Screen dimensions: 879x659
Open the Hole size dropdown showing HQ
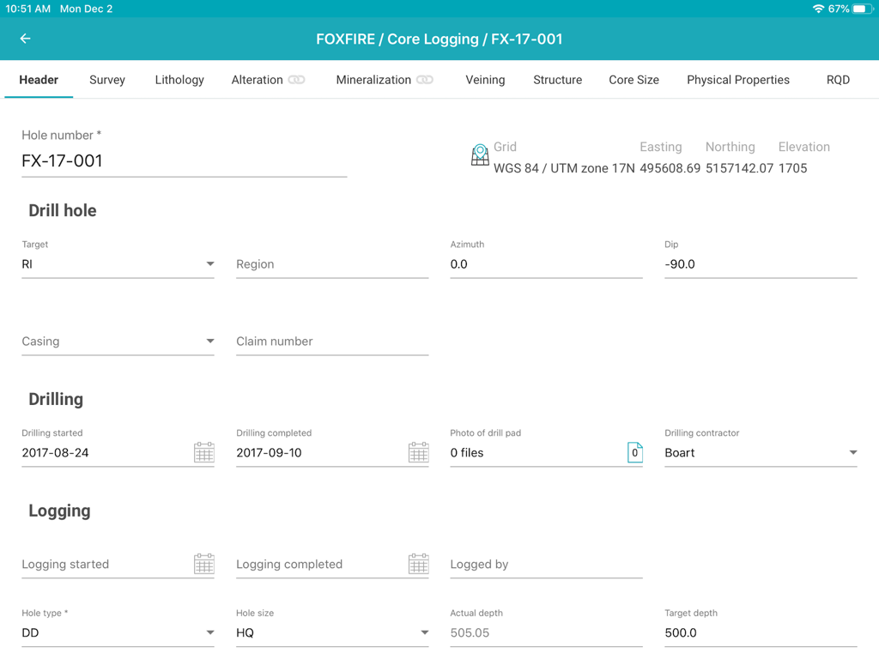(x=424, y=632)
